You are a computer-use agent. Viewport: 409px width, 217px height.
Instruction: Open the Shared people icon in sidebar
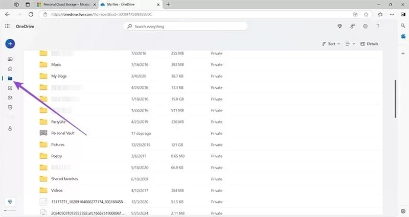tap(10, 97)
